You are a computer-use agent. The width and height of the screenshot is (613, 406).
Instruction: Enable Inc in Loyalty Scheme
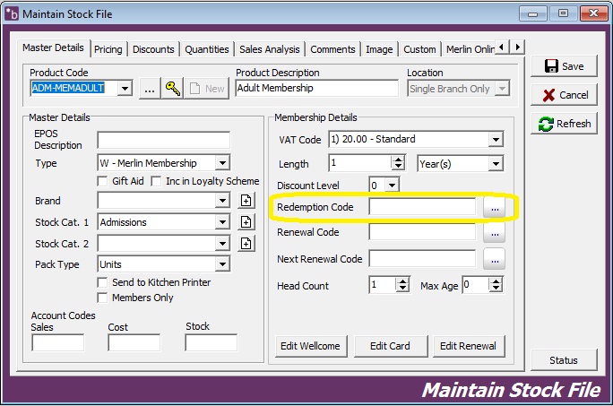tap(156, 181)
